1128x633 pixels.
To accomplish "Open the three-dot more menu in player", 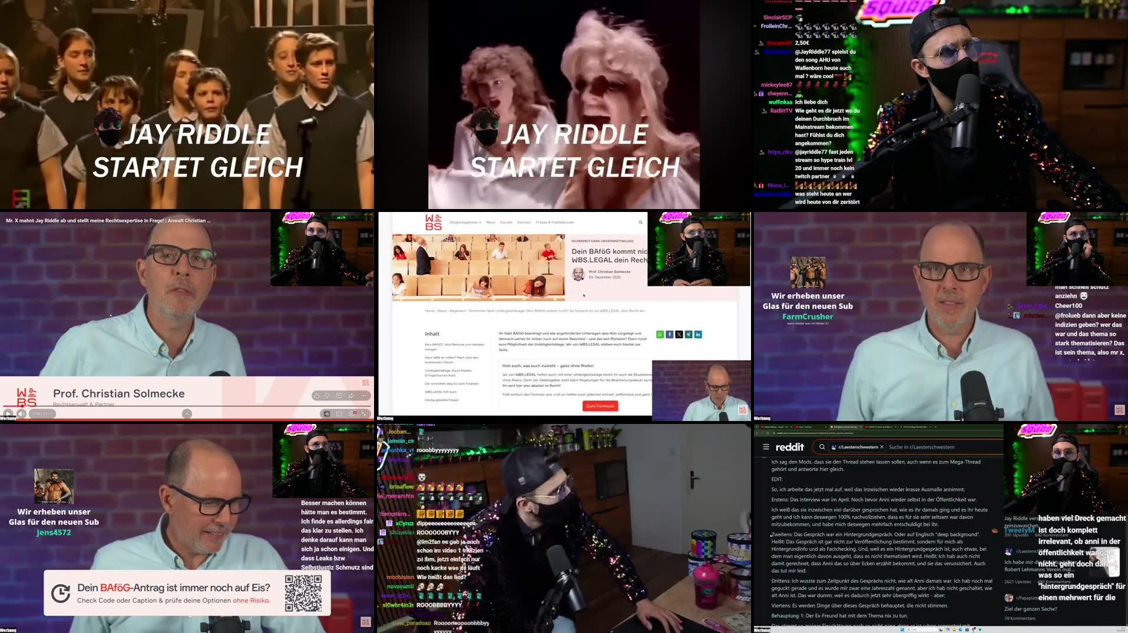I will point(364,396).
